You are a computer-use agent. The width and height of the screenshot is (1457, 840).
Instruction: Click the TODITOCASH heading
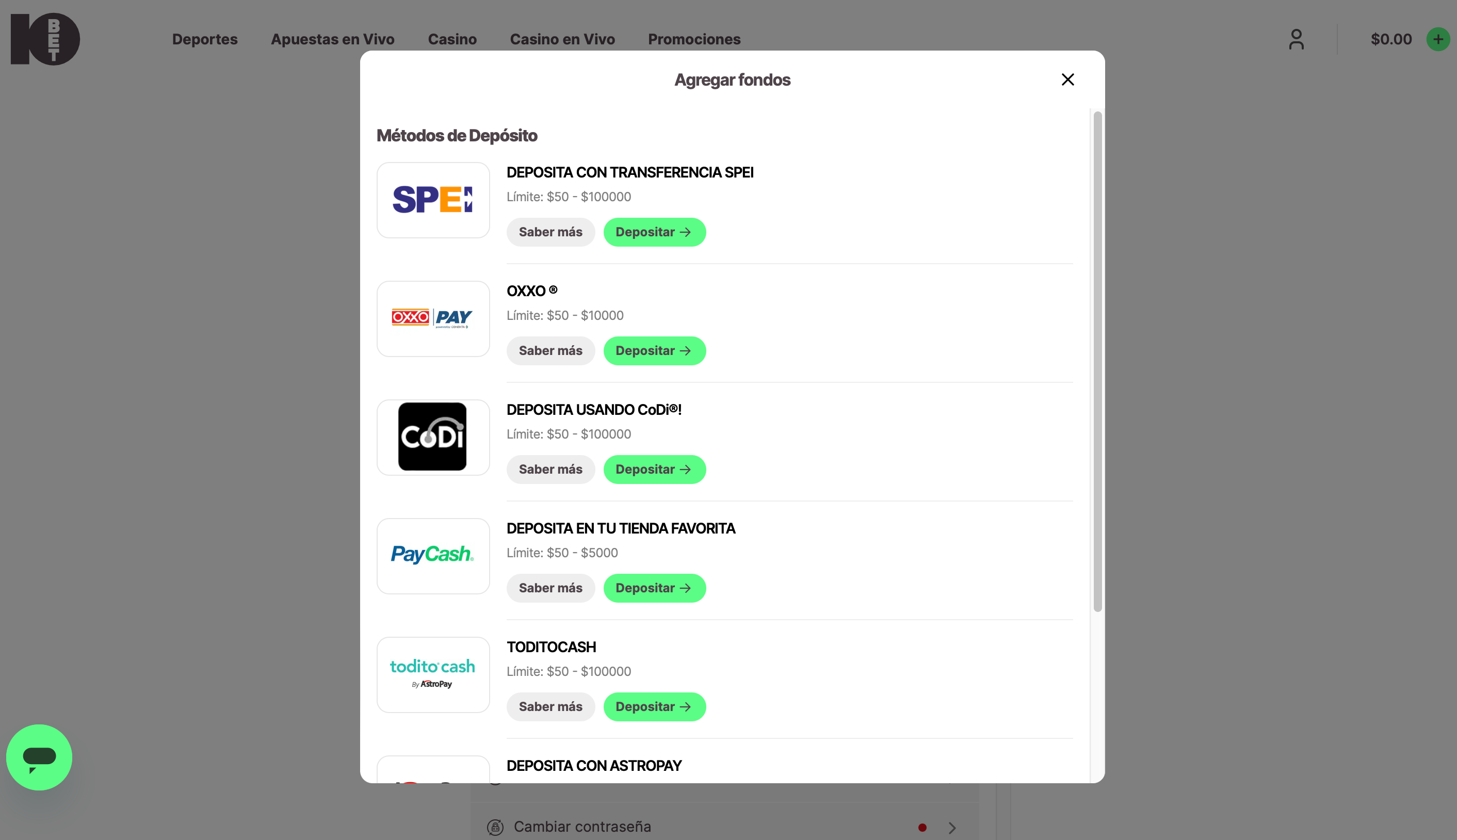pos(552,648)
